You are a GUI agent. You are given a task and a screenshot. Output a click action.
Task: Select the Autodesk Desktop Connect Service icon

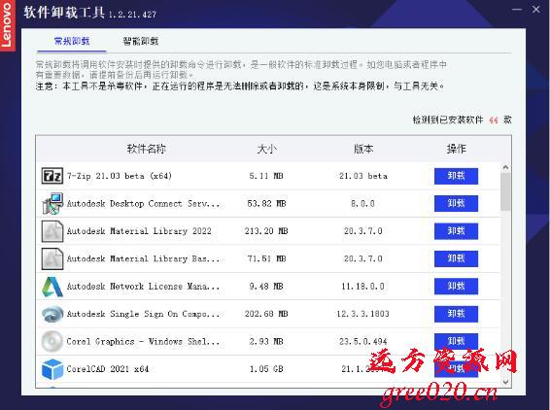(52, 203)
